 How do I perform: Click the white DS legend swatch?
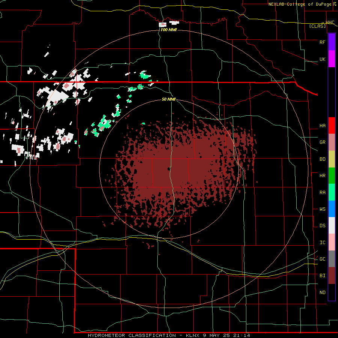coord(332,225)
